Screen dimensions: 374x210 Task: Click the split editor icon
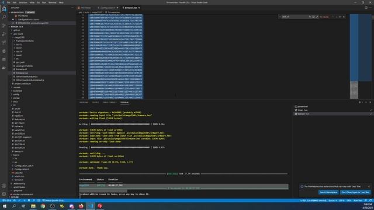point(366,8)
